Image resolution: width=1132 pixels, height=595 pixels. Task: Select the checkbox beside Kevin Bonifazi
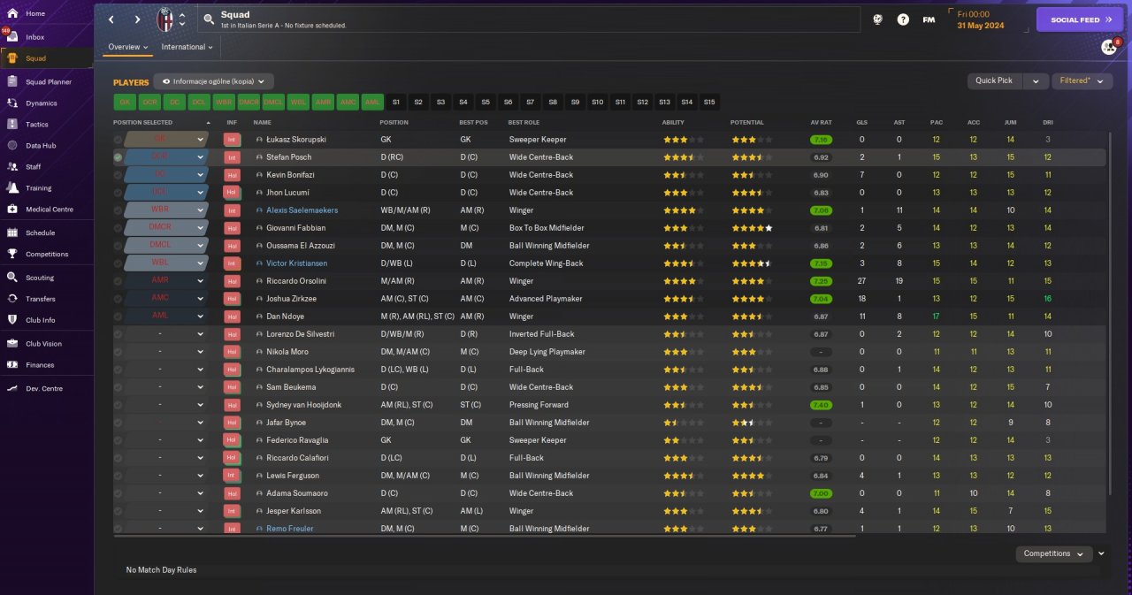point(119,175)
